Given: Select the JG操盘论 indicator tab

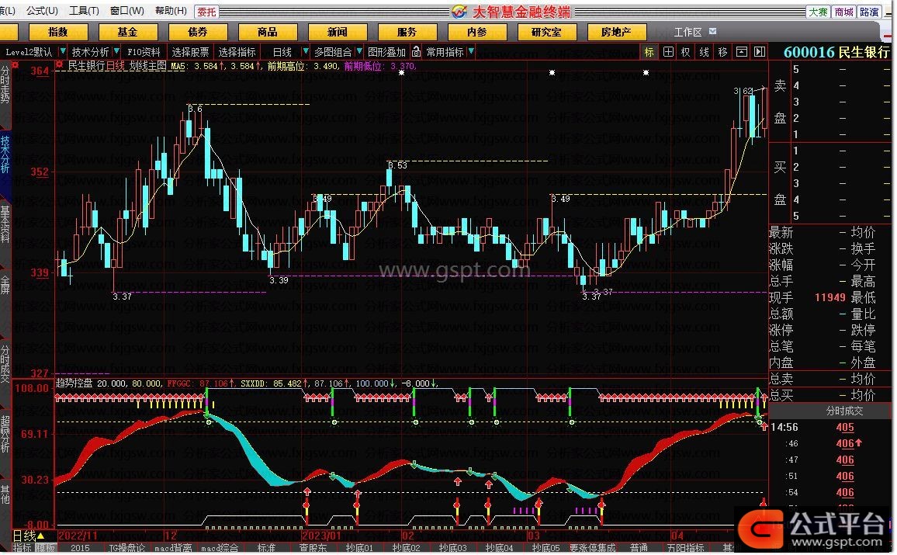Looking at the screenshot, I should point(127,548).
